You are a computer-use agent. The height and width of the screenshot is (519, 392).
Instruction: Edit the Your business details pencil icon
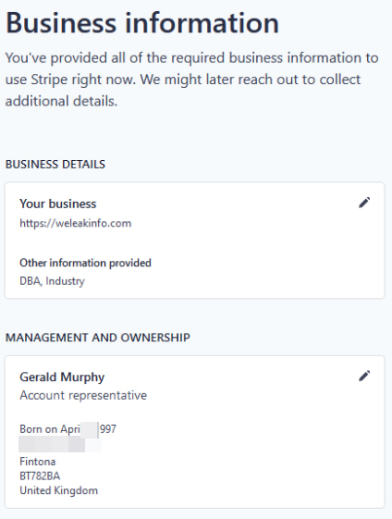[x=364, y=203]
